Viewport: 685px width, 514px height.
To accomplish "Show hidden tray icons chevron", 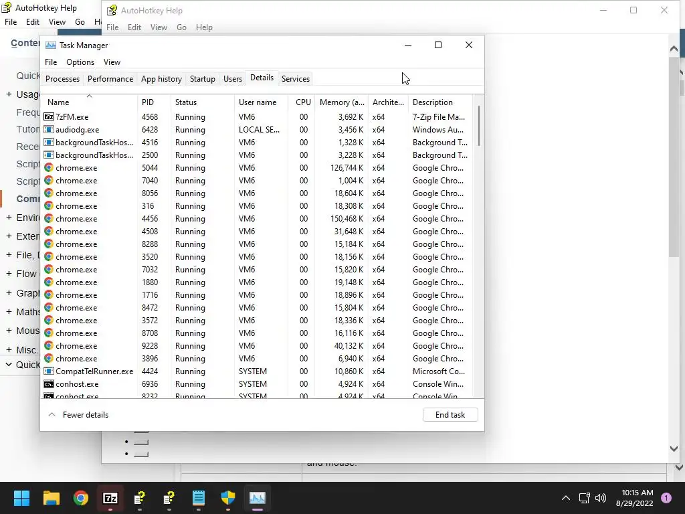I will coord(566,498).
